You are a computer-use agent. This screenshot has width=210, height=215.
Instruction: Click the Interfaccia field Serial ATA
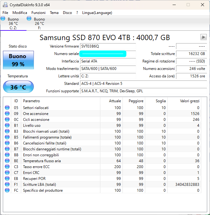click(108, 61)
